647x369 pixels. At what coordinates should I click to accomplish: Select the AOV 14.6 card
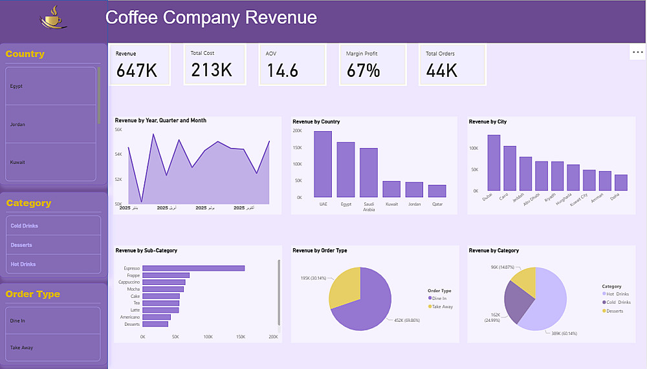click(292, 65)
